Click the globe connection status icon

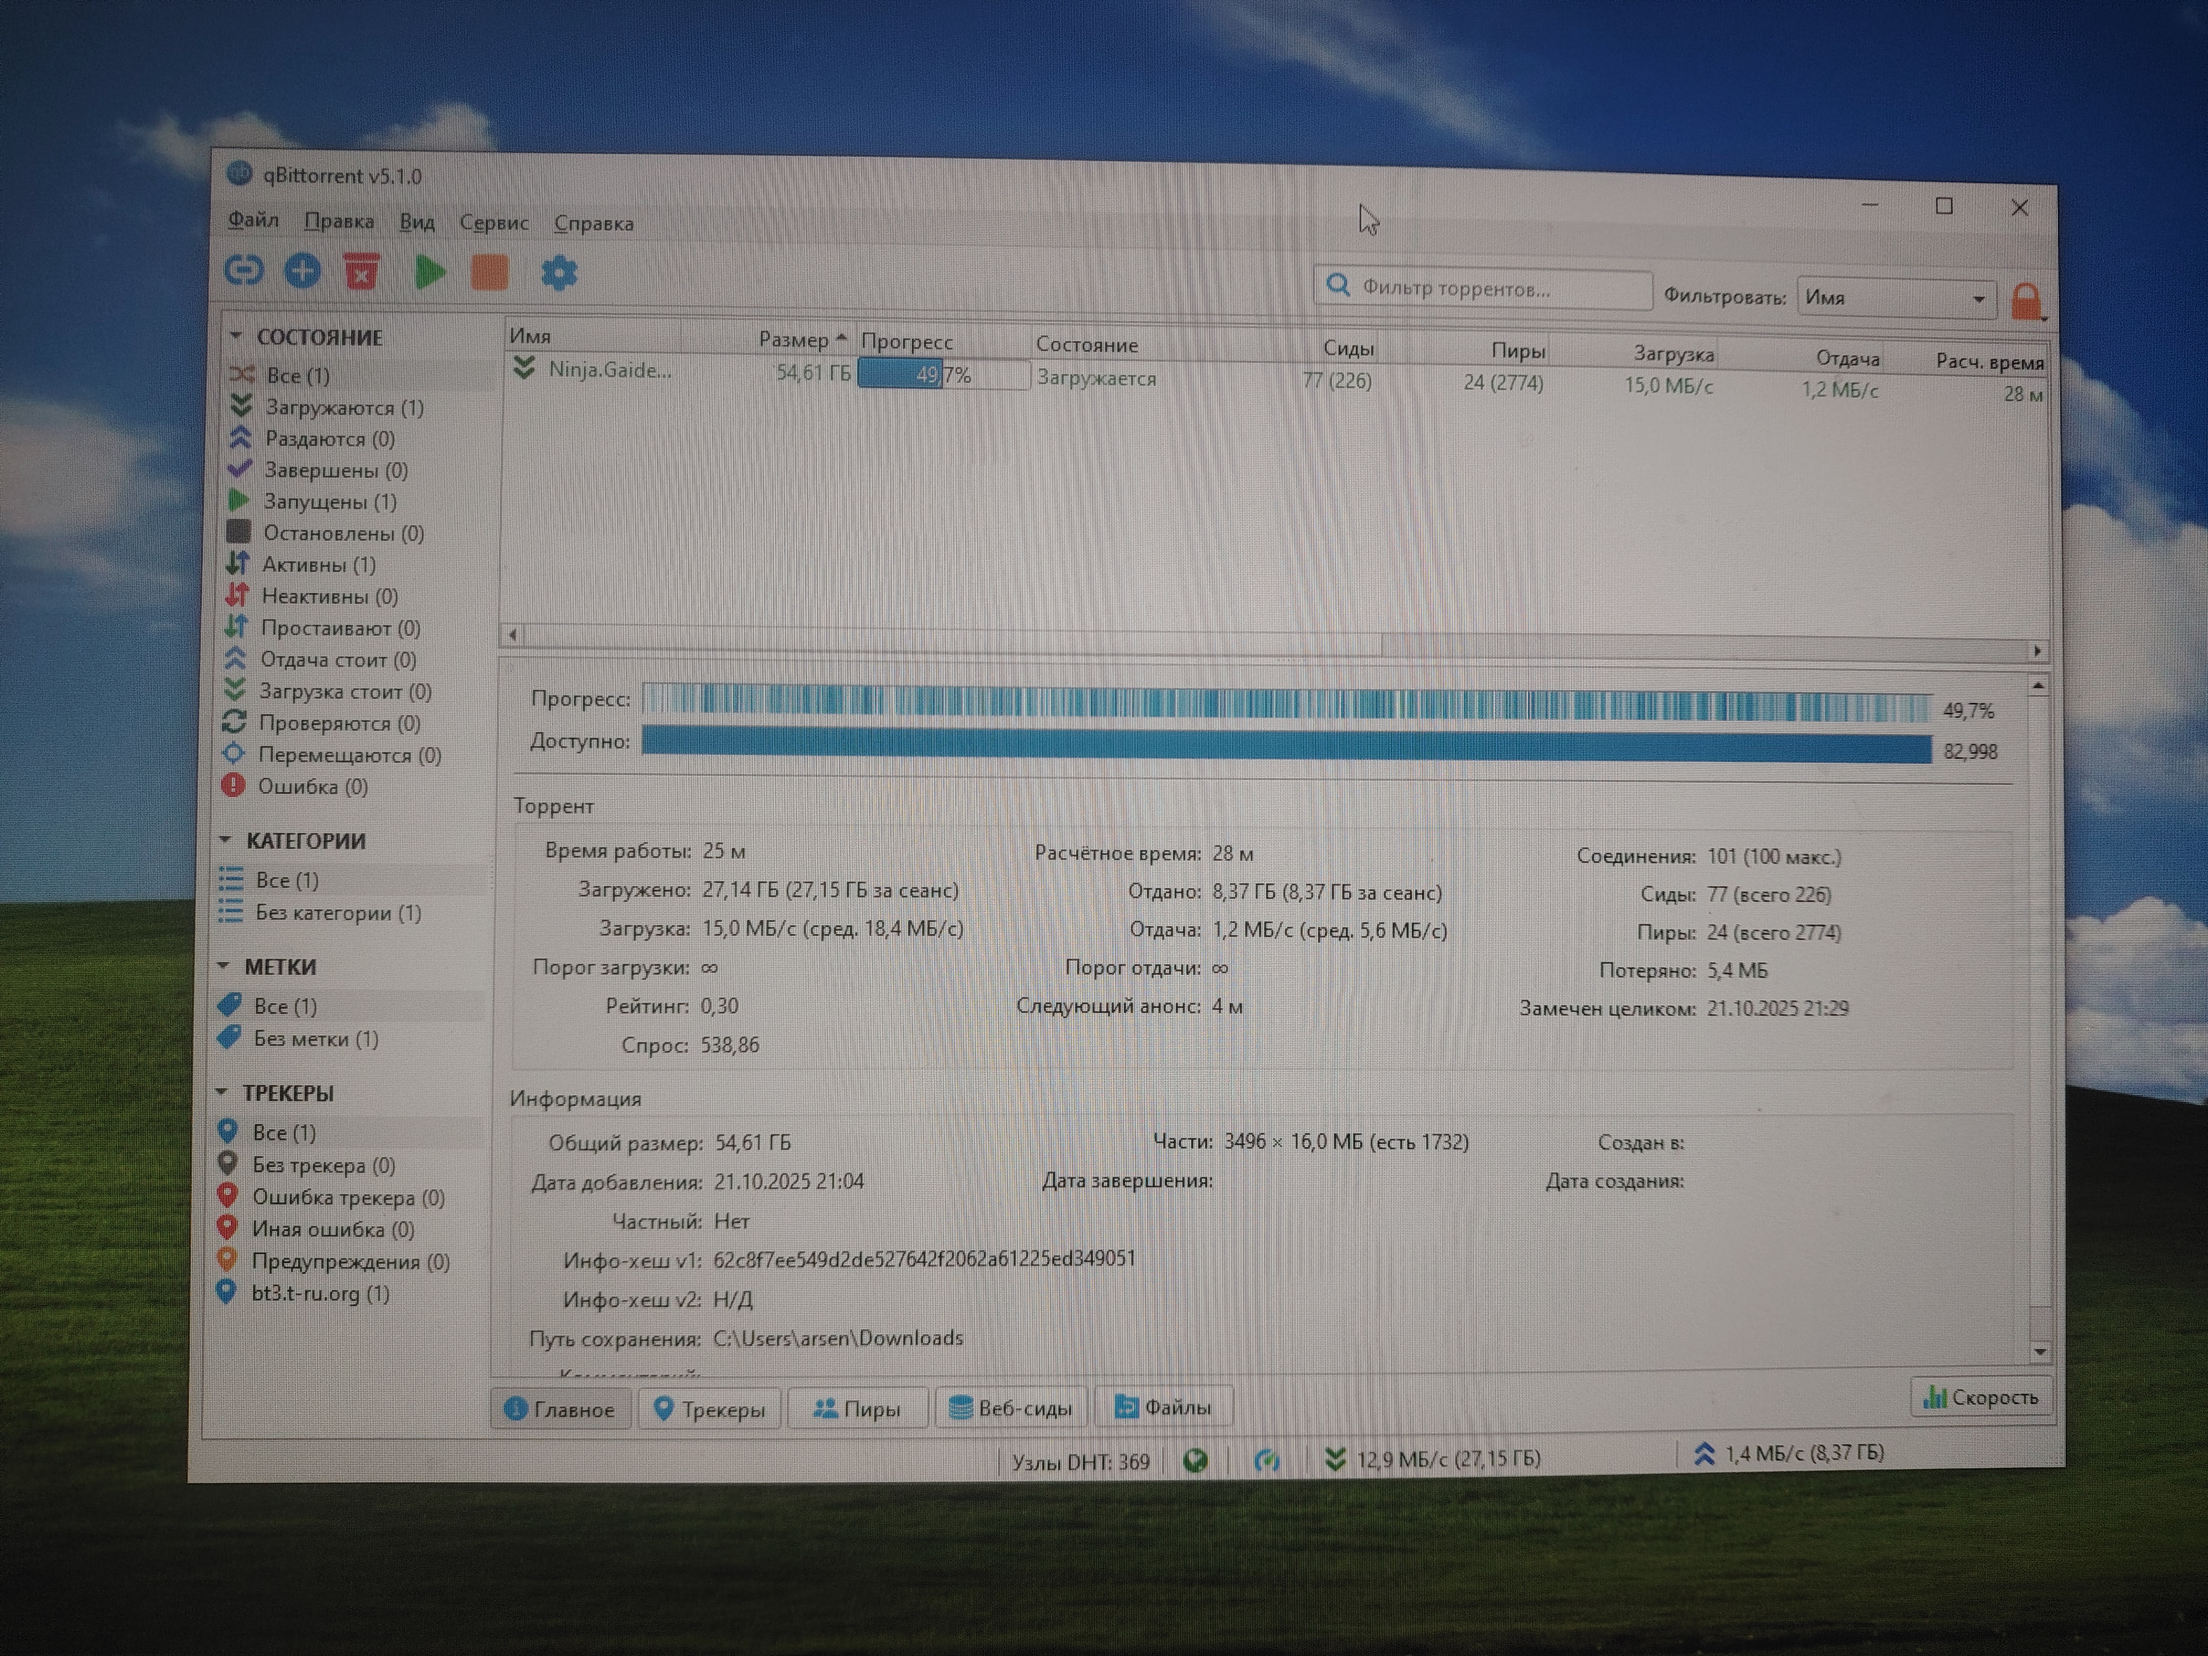pos(1195,1461)
